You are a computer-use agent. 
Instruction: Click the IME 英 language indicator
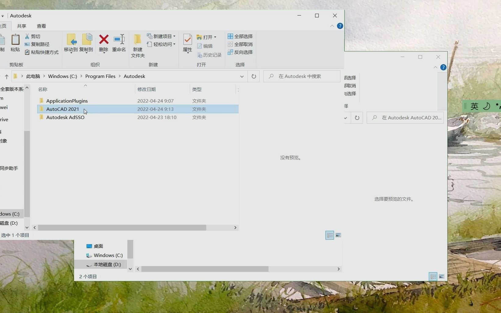[474, 106]
